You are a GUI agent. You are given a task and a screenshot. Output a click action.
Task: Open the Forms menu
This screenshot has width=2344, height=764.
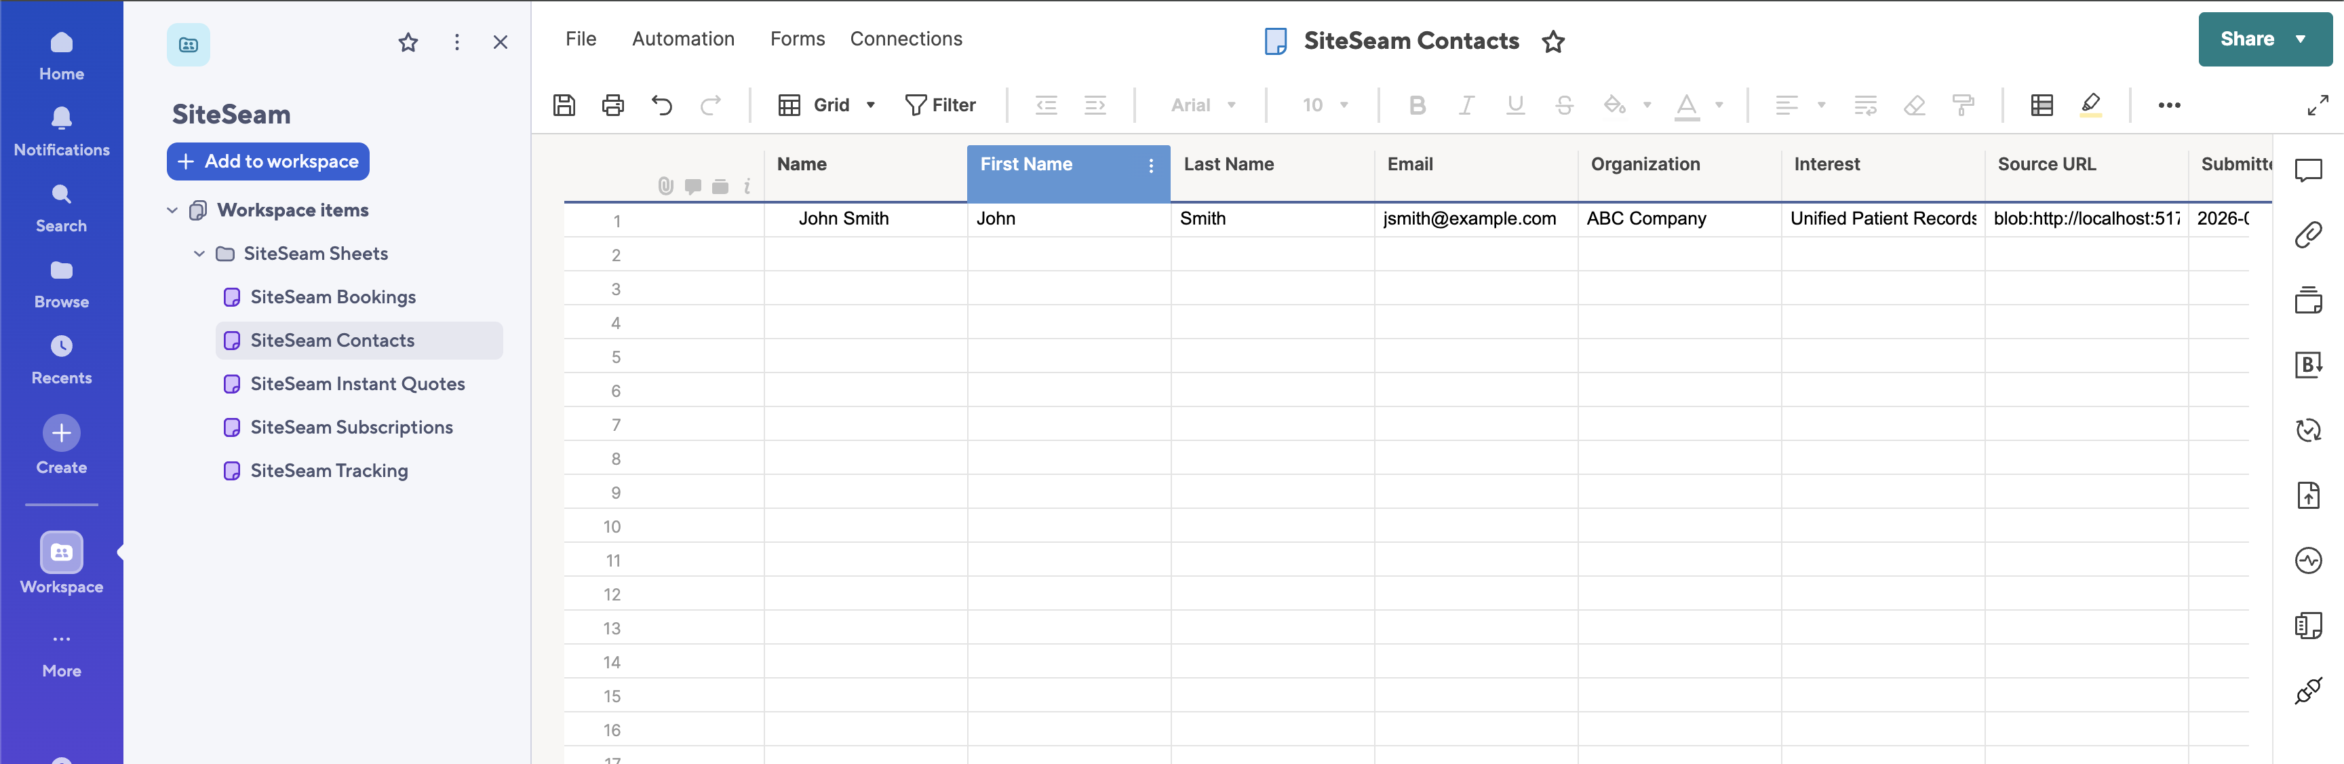797,39
